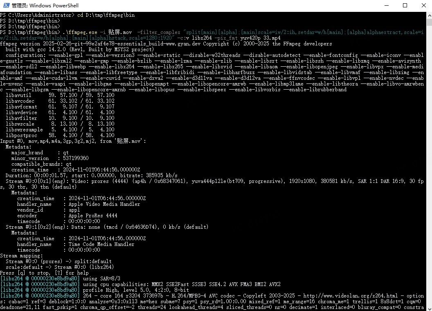432x311 pixels.
Task: Click the 'cd D:\tmp\ffmpeg\bin' command text
Action: tap(106, 15)
